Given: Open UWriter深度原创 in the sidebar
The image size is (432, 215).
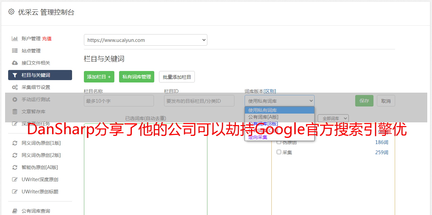Looking at the screenshot, I should [40, 180].
